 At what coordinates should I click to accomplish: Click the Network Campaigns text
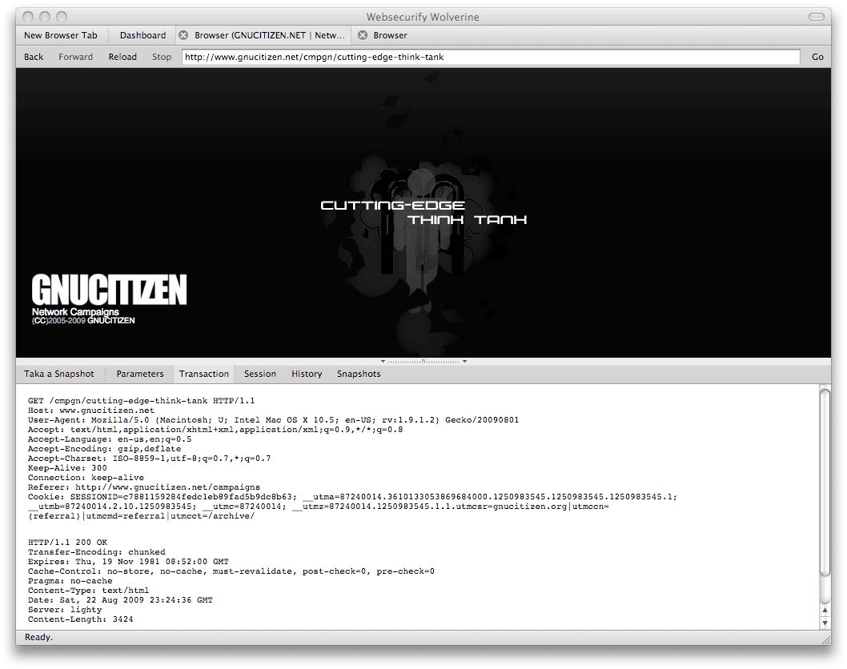point(75,311)
